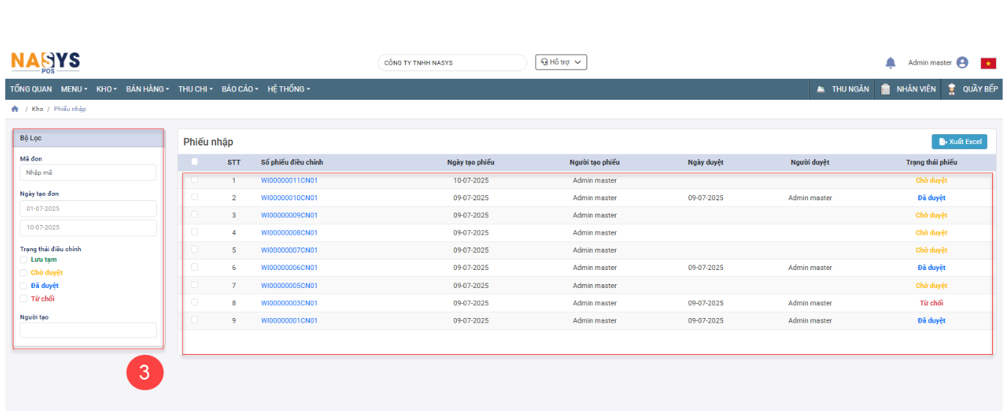The height and width of the screenshot is (411, 1005).
Task: Click the Mã đơn input field
Action: [x=88, y=172]
